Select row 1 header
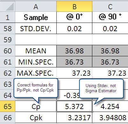 (x=8, y=17)
